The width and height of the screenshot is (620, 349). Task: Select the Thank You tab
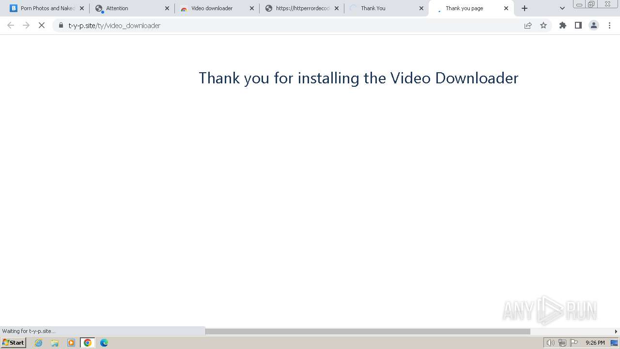[x=386, y=8]
